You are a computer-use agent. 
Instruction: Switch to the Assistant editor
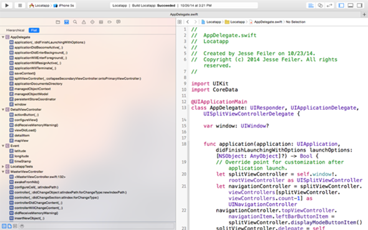point(320,6)
